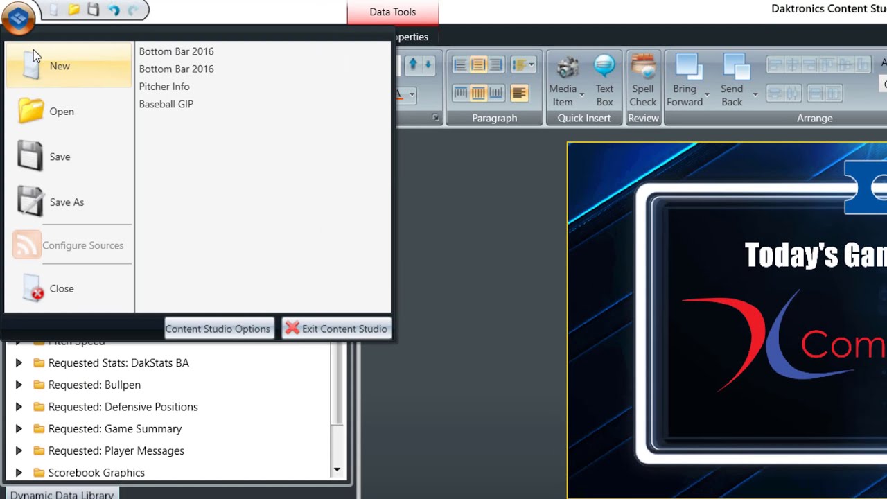Image resolution: width=887 pixels, height=499 pixels.
Task: Click the Save disk quick access icon
Action: (94, 10)
